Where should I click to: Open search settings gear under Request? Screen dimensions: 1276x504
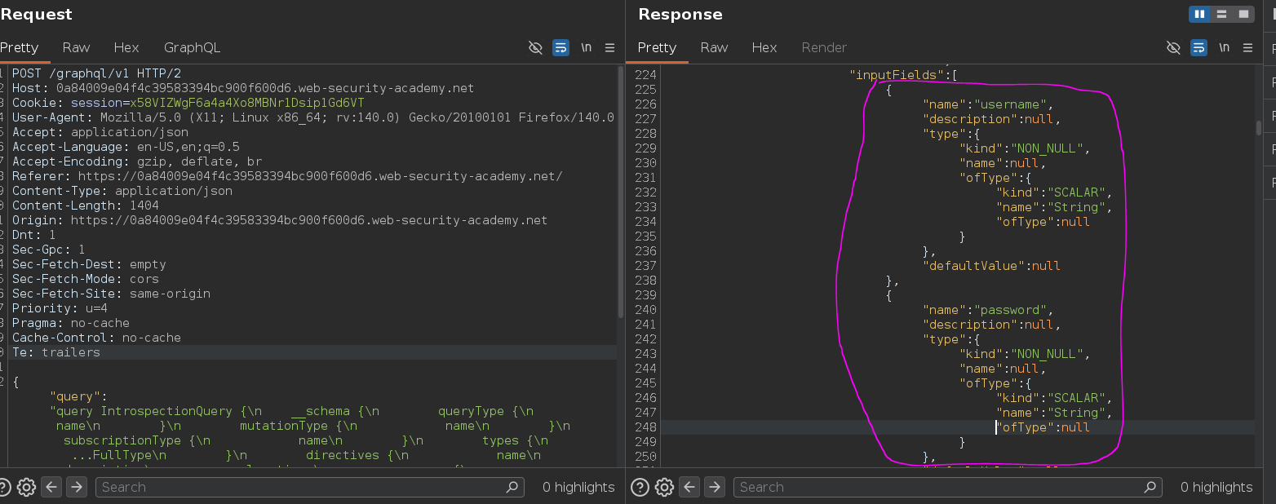pos(26,487)
